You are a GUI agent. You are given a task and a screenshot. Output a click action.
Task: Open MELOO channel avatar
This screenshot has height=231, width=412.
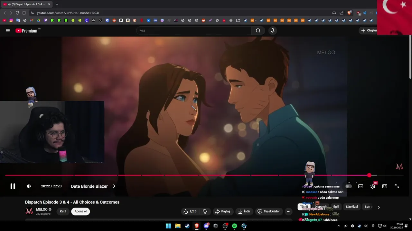[x=29, y=211]
